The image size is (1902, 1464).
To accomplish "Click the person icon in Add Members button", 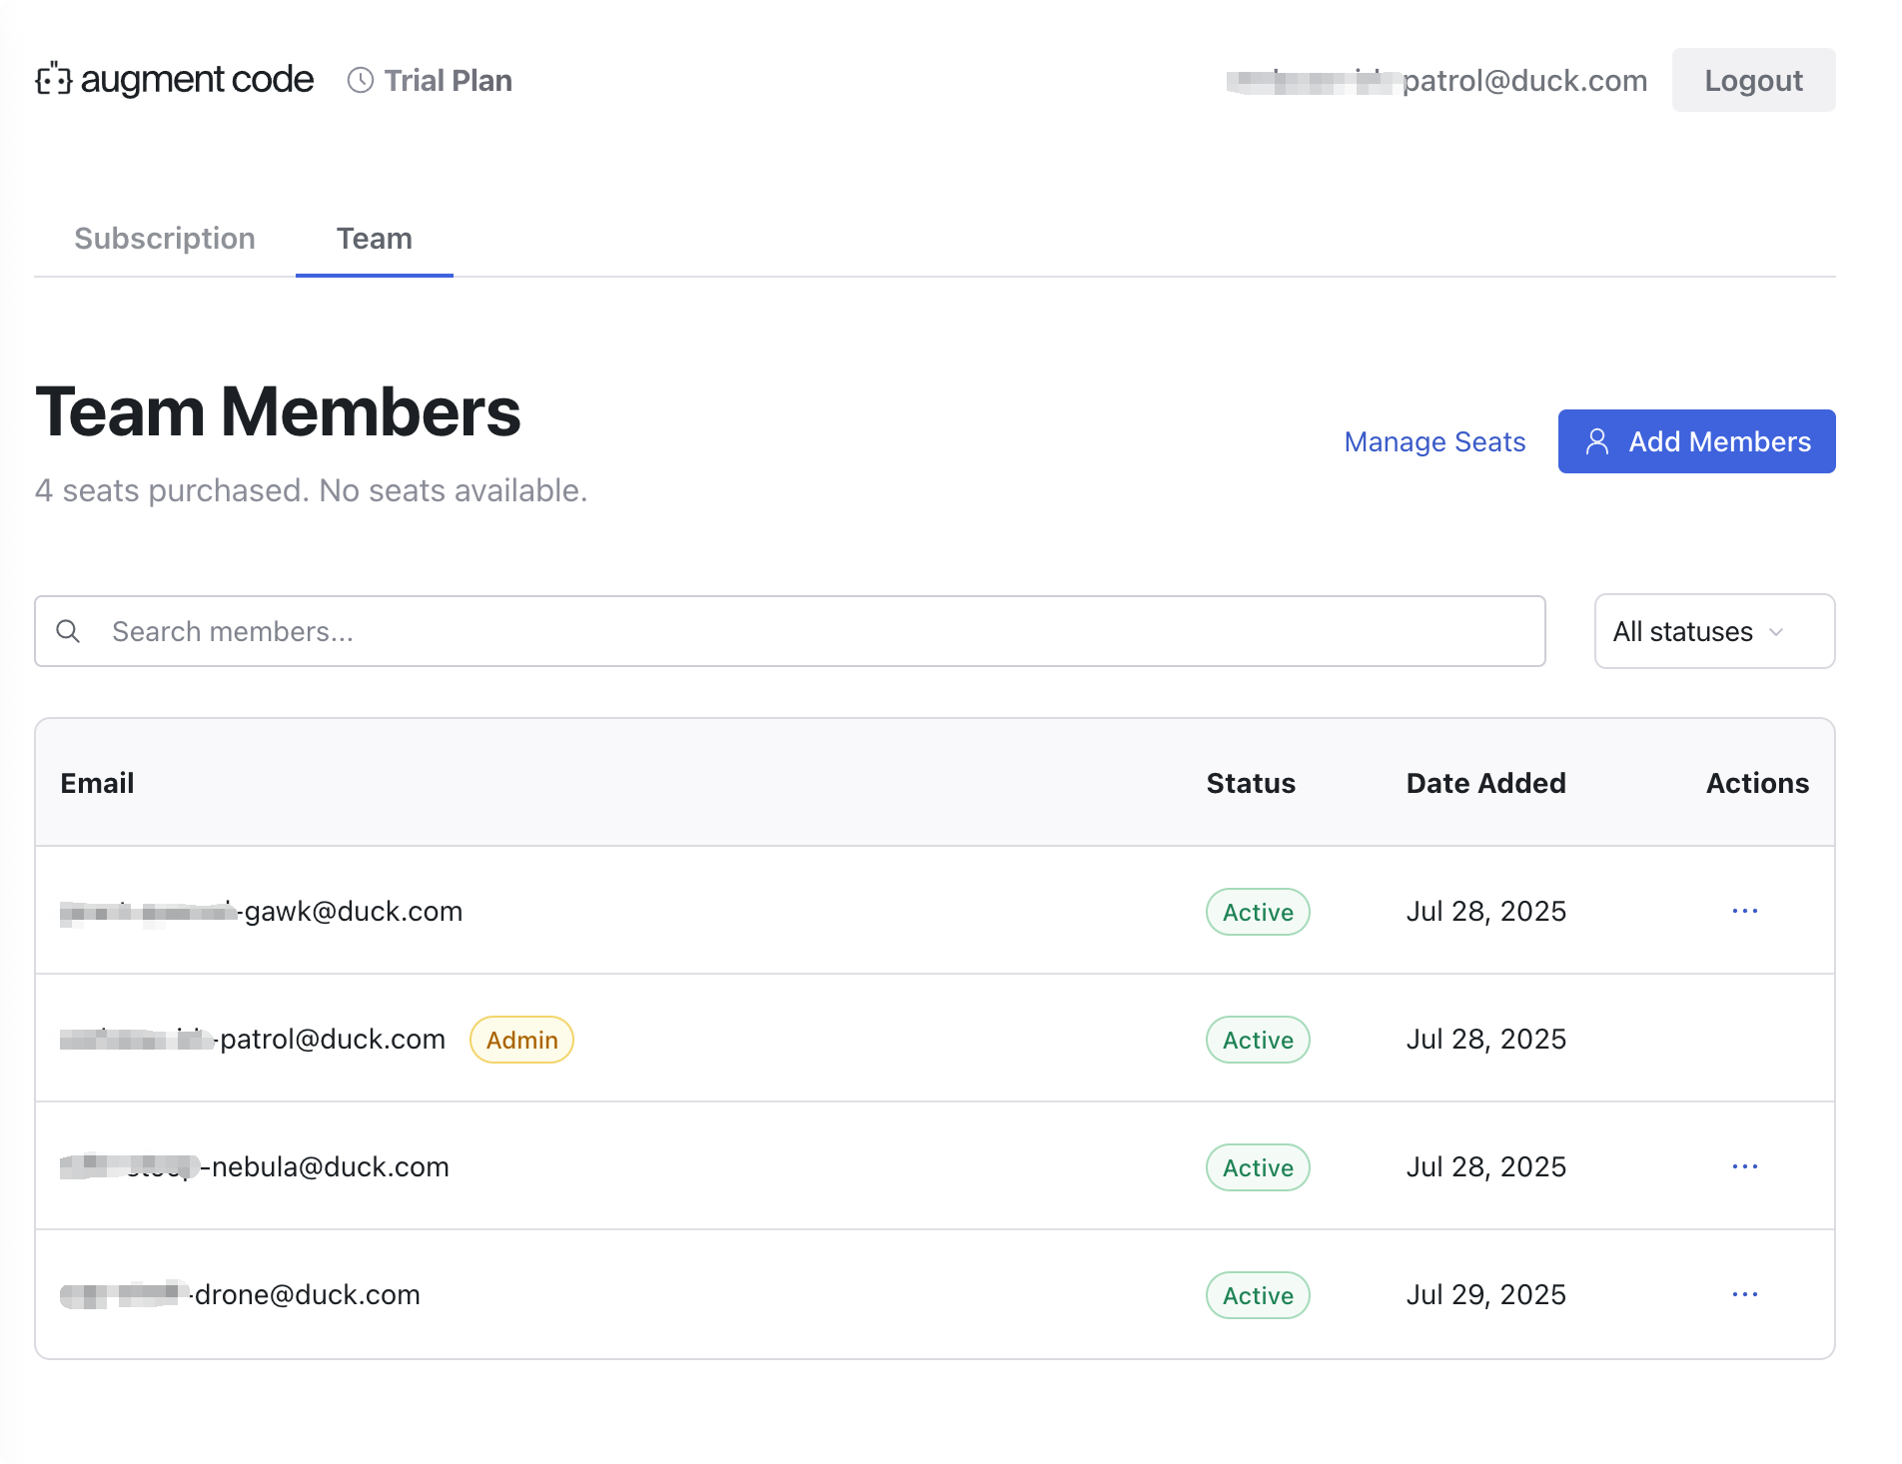I will coord(1597,441).
